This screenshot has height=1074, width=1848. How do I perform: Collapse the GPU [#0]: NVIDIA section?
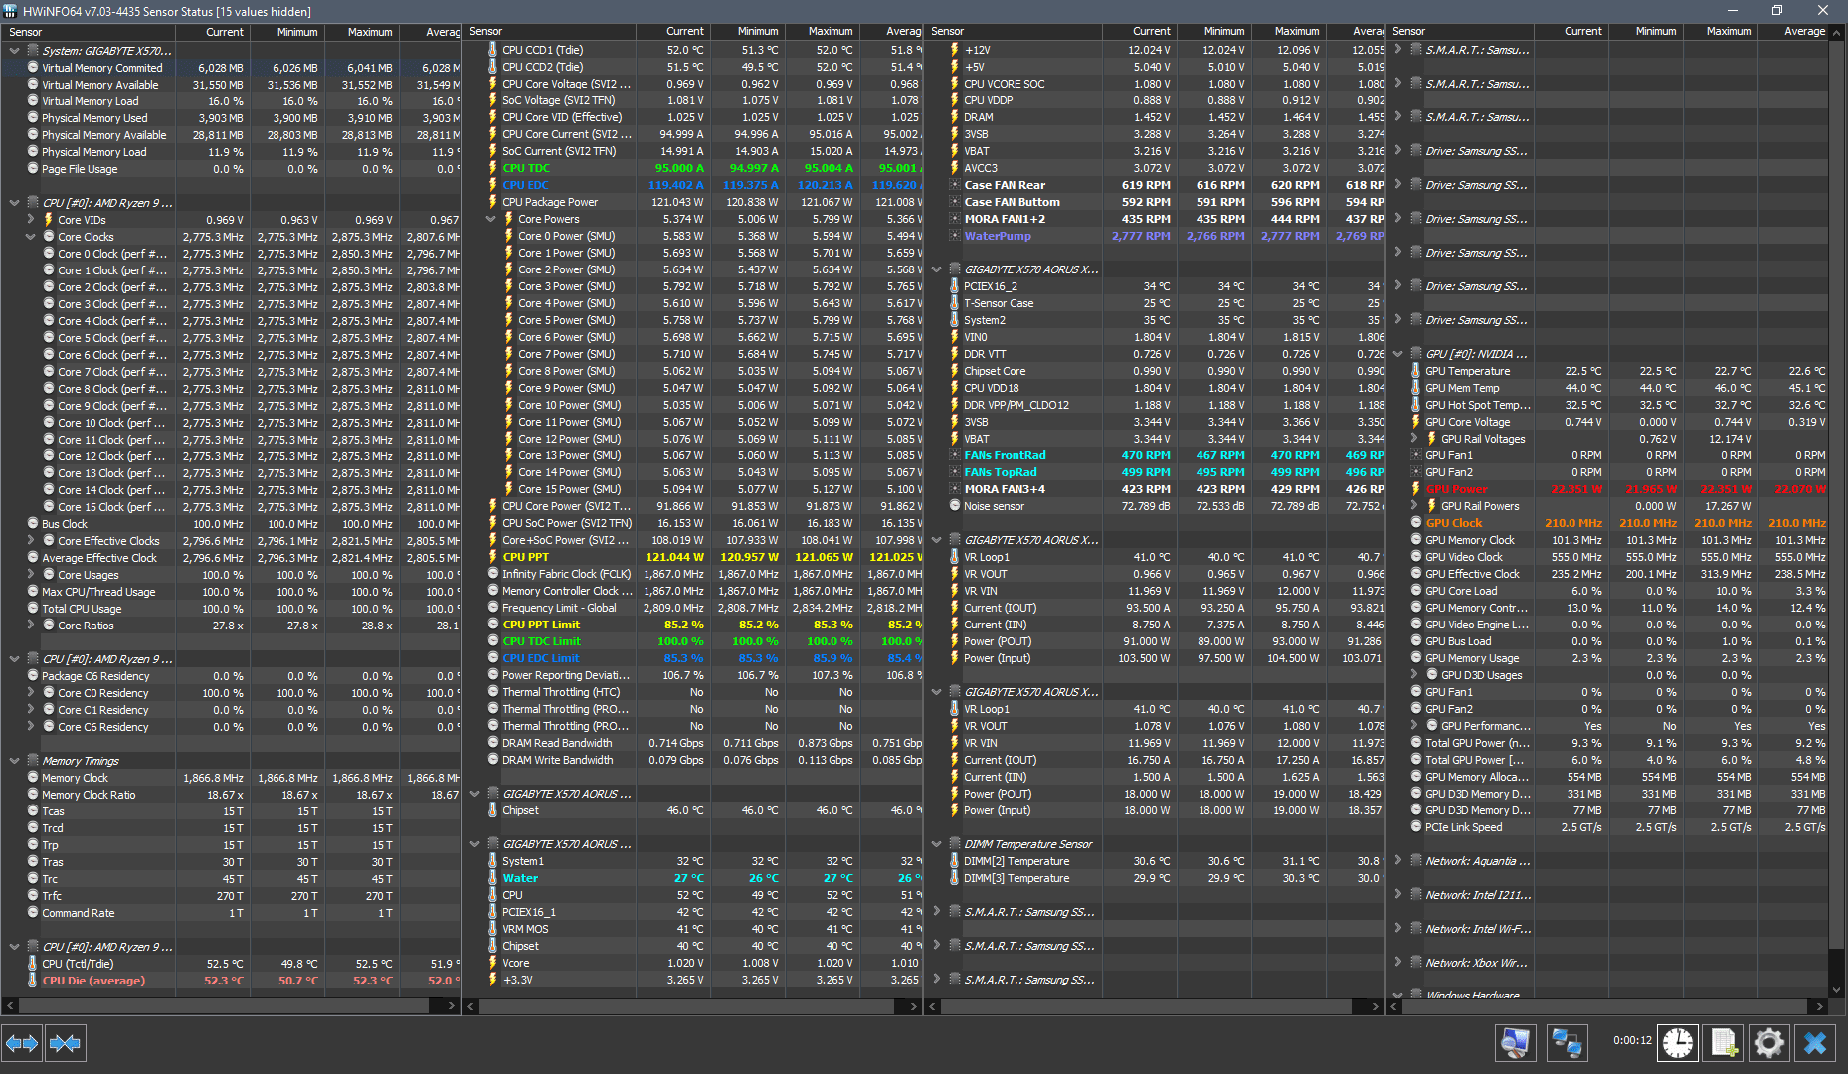coord(1398,354)
